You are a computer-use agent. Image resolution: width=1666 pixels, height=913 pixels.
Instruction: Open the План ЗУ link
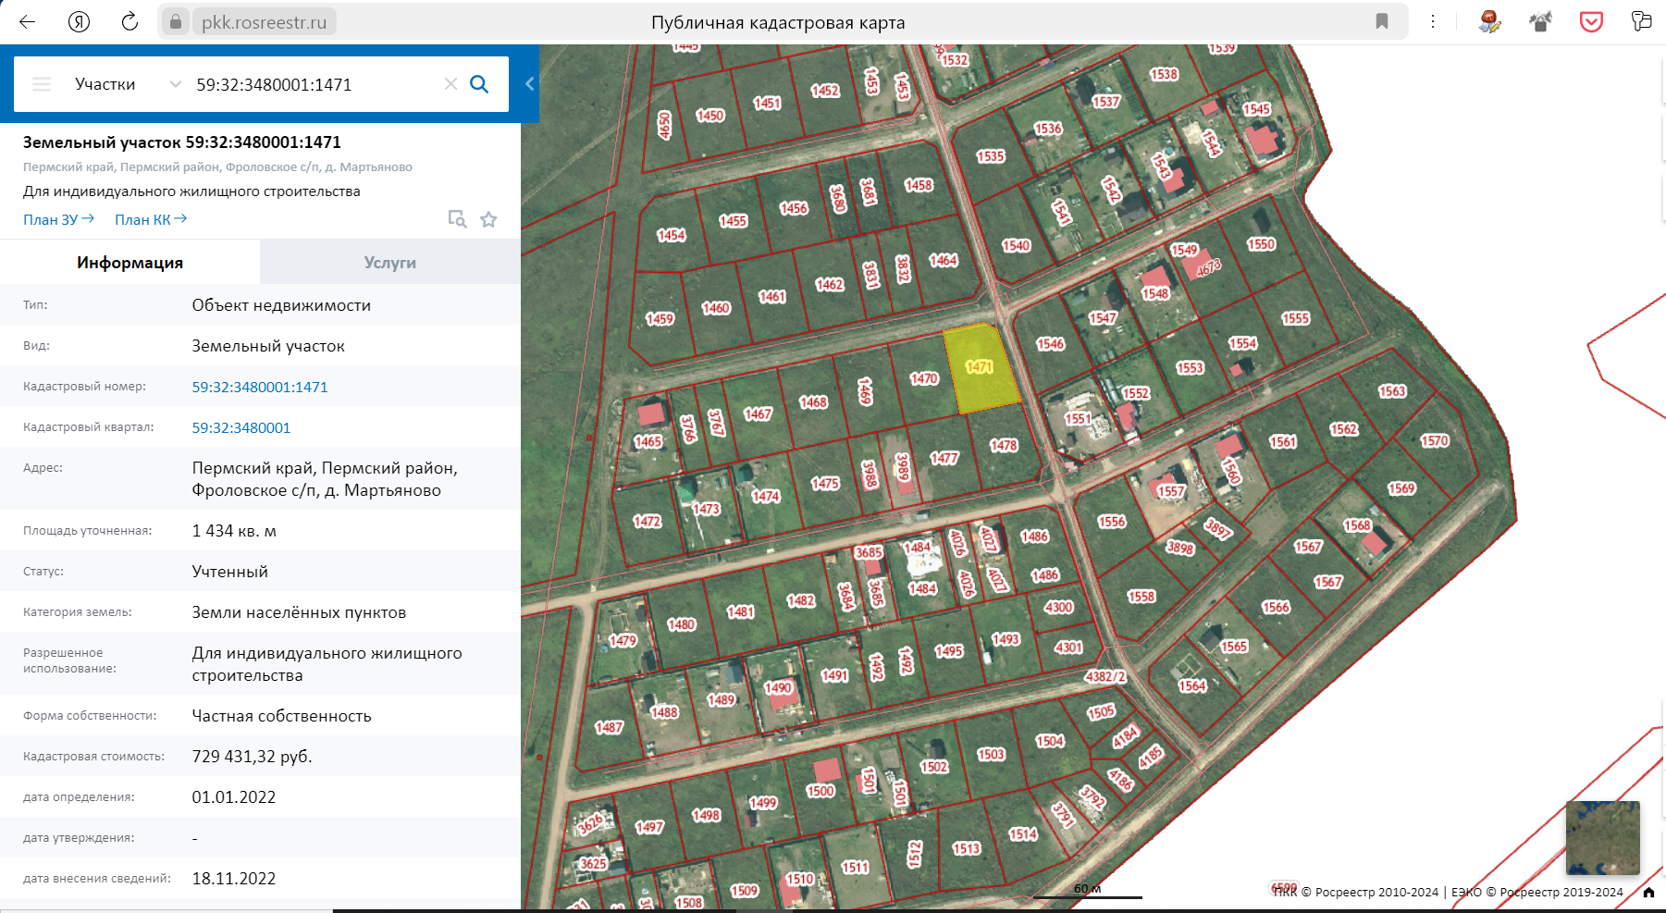coord(58,219)
